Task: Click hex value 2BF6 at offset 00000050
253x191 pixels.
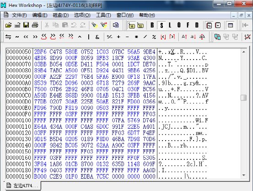Action: 40,52
